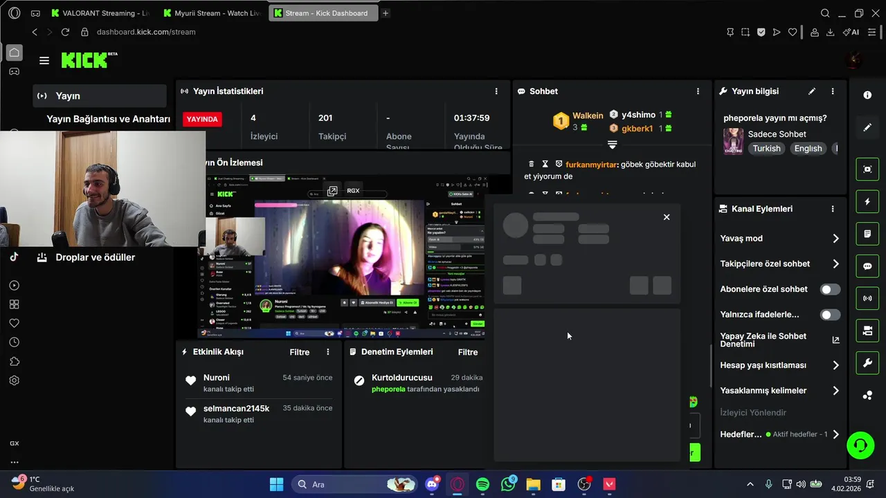Toggle lightning activity widget icon in right sidebar
Viewport: 886px width, 498px height.
(867, 202)
